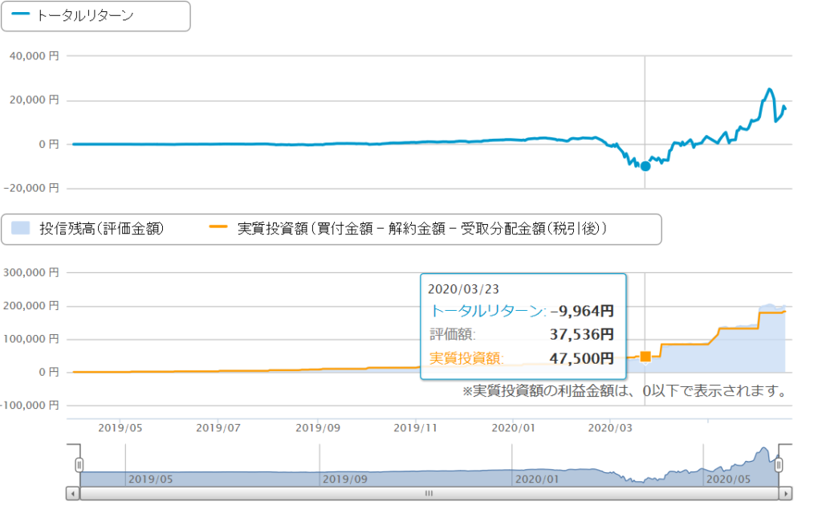The height and width of the screenshot is (510, 822).
Task: Grab the right range navigator handle
Action: [x=779, y=465]
